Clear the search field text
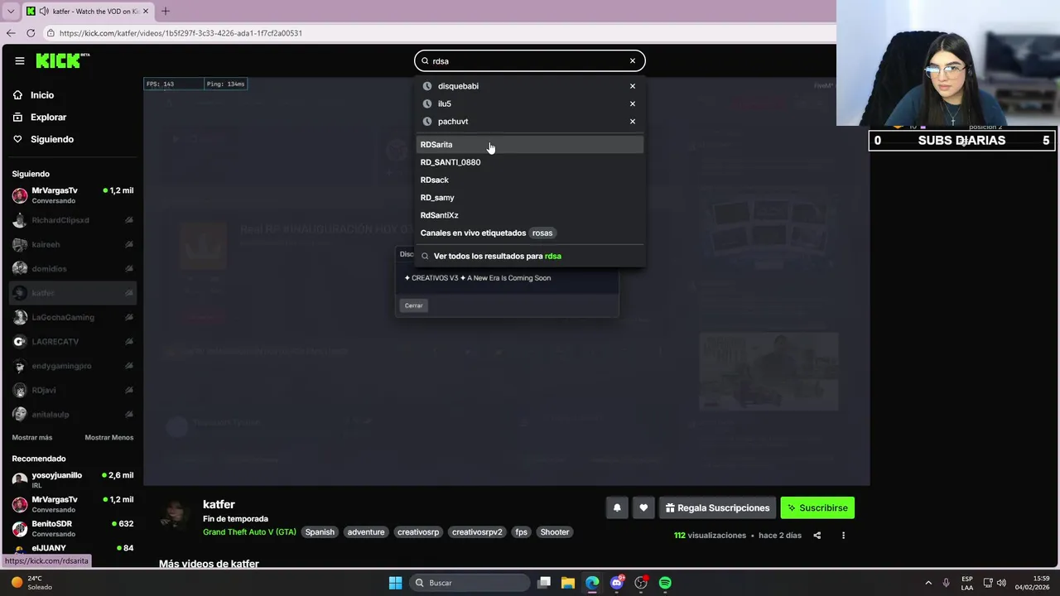1060x596 pixels. [x=633, y=60]
